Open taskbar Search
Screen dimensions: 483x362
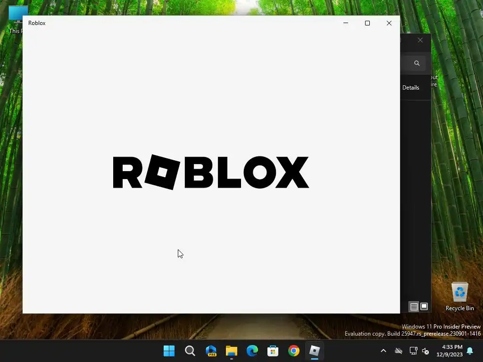tap(190, 351)
